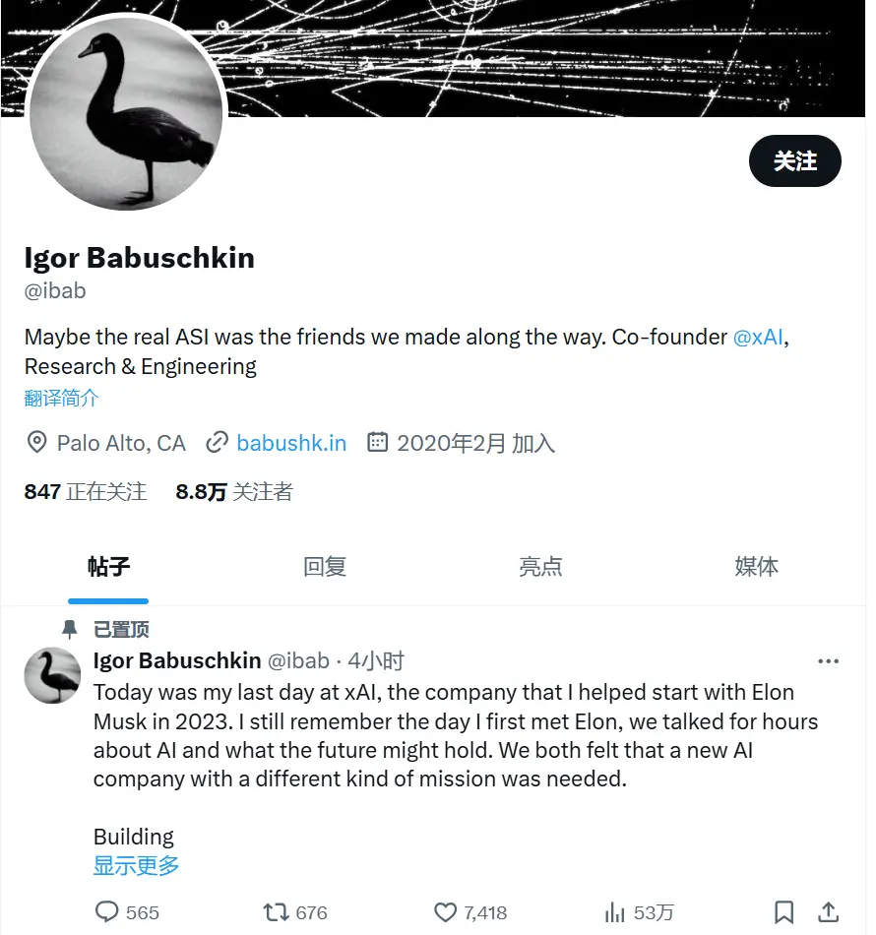Click the repost icon on pinned post

[x=277, y=912]
